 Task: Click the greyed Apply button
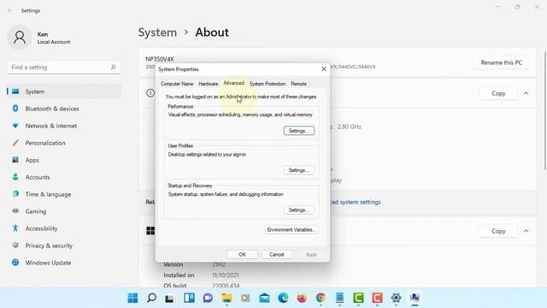(x=311, y=254)
